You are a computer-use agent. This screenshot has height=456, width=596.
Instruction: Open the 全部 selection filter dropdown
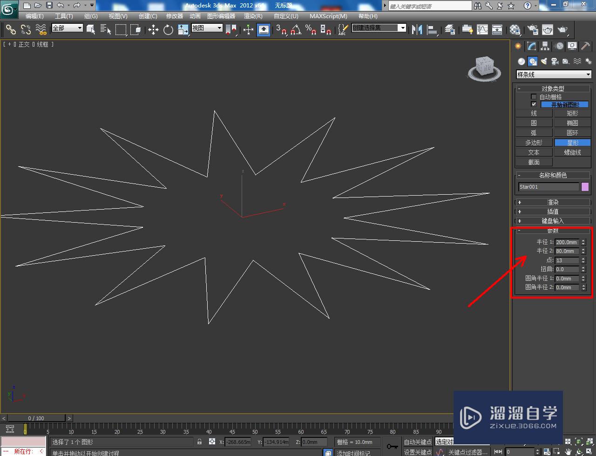tap(67, 28)
